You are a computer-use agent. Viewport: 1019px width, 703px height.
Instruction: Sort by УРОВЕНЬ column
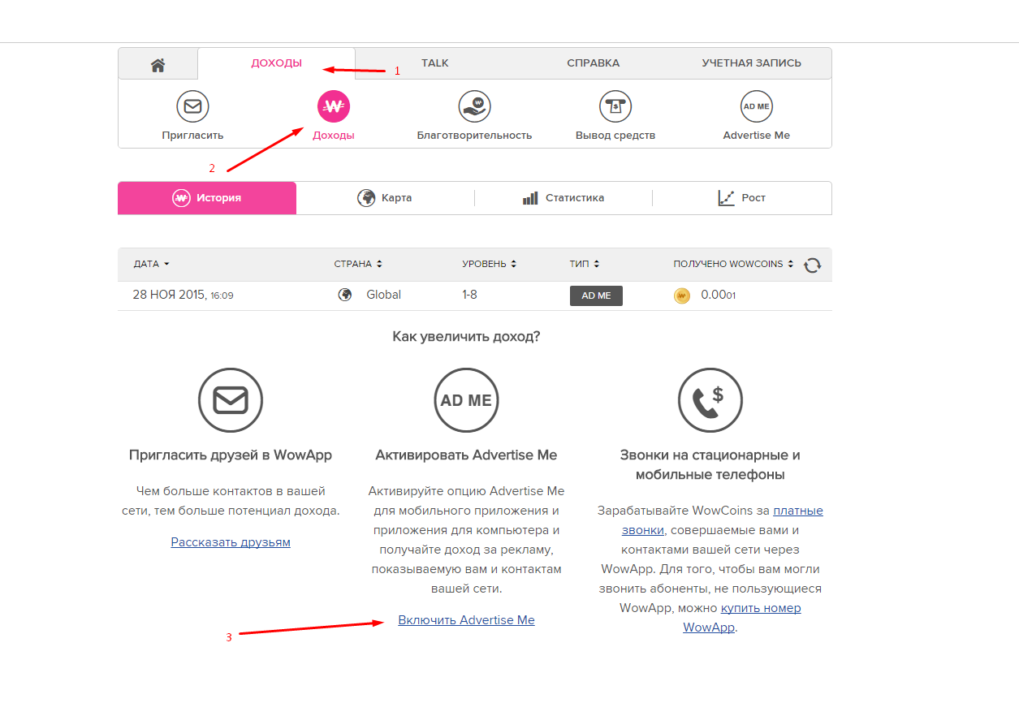coord(490,265)
